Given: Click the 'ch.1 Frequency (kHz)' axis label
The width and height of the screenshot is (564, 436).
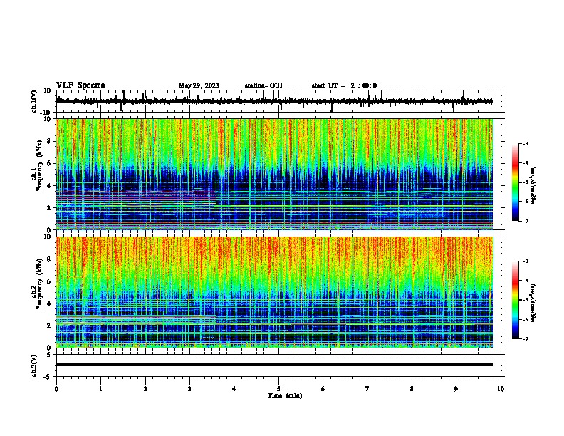Looking at the screenshot, I should [x=36, y=165].
